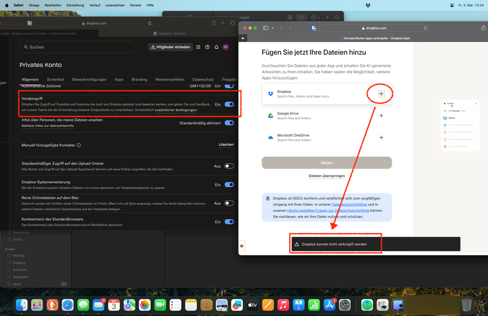The height and width of the screenshot is (316, 488).
Task: Disable the Dropbox-Systemerweiterung switch
Action: click(229, 184)
